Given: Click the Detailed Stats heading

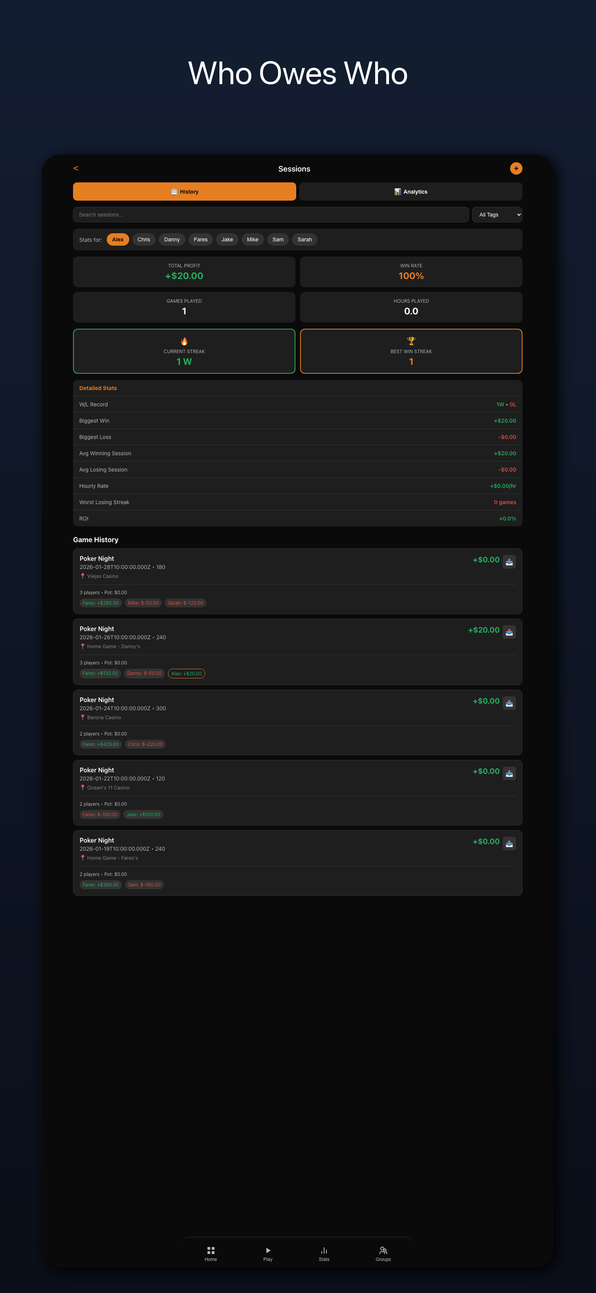Looking at the screenshot, I should [98, 388].
